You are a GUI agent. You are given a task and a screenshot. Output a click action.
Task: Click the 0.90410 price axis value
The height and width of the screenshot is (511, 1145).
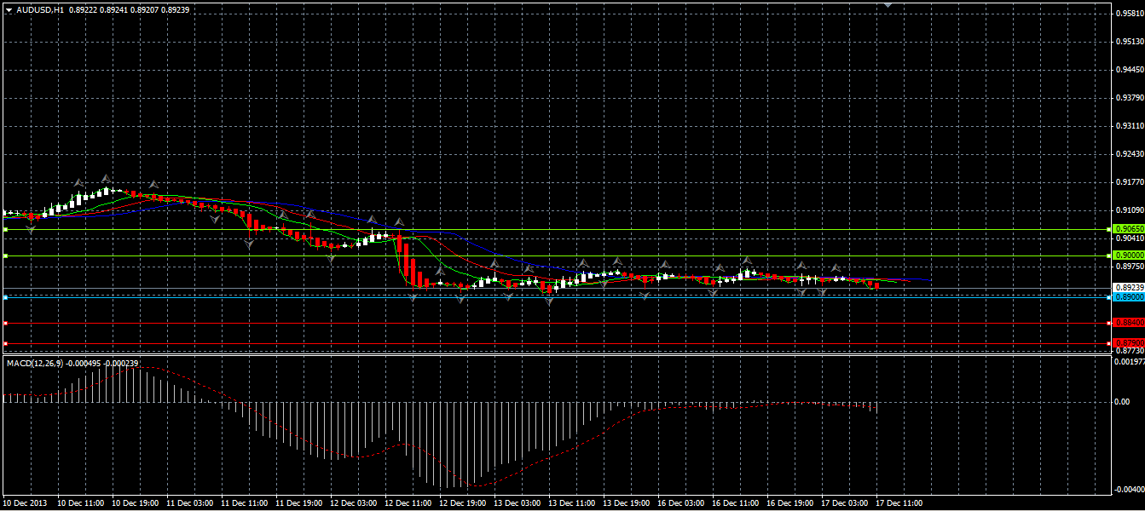[1131, 238]
